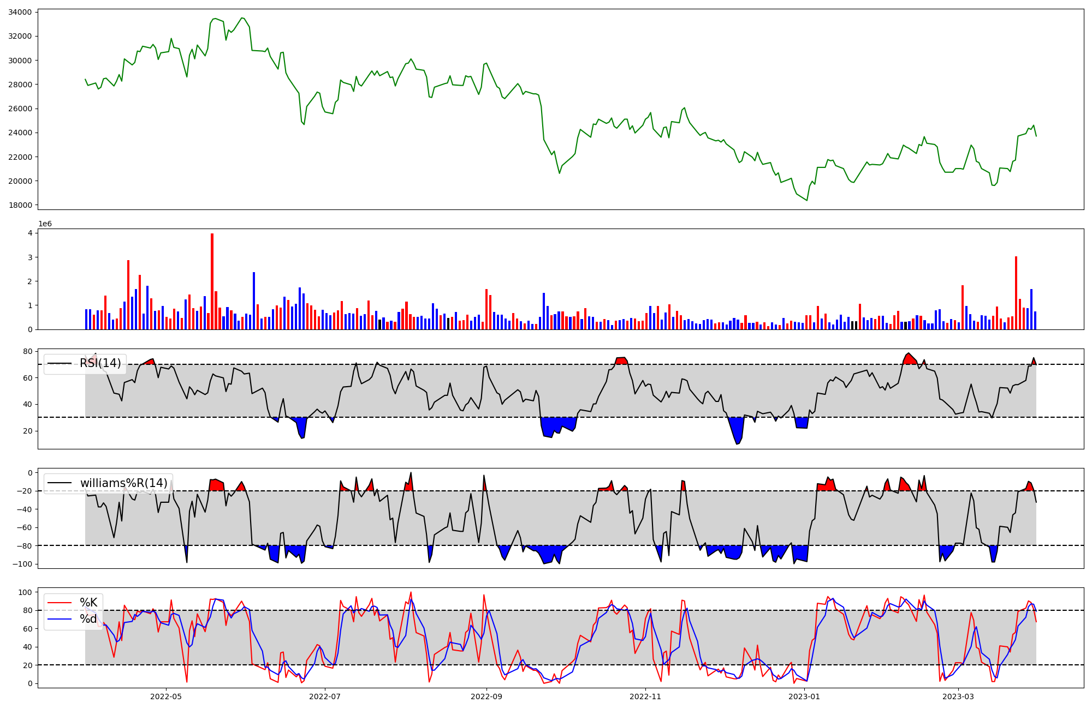Click the 2023-03 date tick label
The image size is (1092, 709).
point(958,696)
